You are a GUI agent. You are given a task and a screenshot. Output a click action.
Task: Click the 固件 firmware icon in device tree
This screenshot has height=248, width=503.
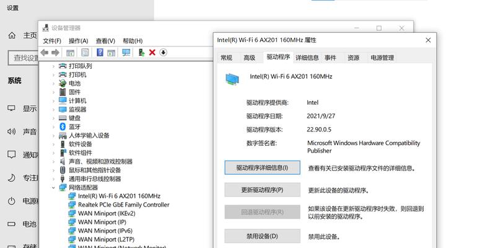[63, 92]
